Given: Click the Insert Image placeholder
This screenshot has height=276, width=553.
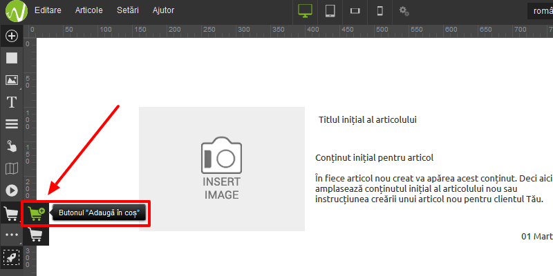Looking at the screenshot, I should 221,169.
